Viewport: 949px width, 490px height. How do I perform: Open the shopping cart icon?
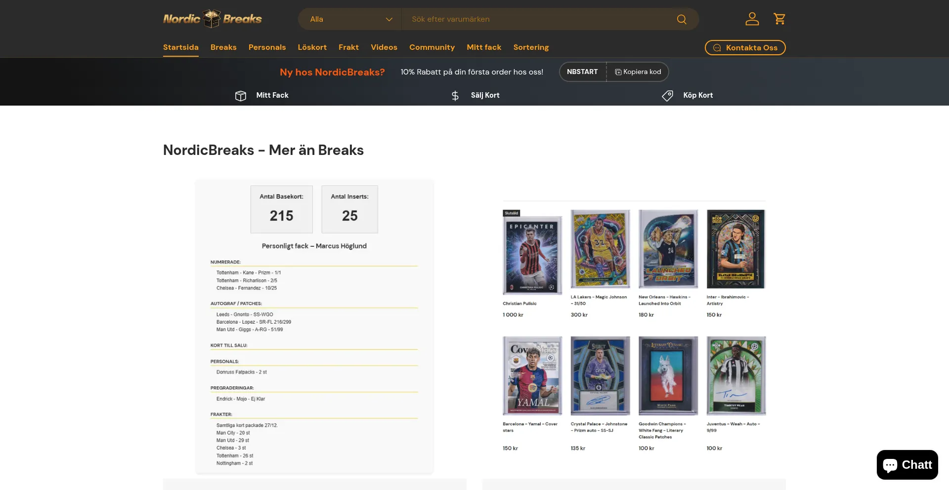point(779,19)
